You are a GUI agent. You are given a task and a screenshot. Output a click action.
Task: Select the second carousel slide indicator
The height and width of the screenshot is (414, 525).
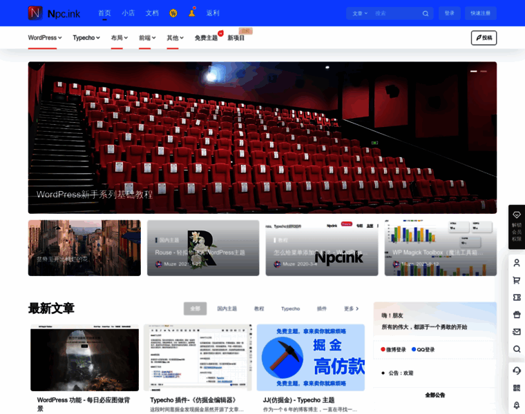coord(484,71)
